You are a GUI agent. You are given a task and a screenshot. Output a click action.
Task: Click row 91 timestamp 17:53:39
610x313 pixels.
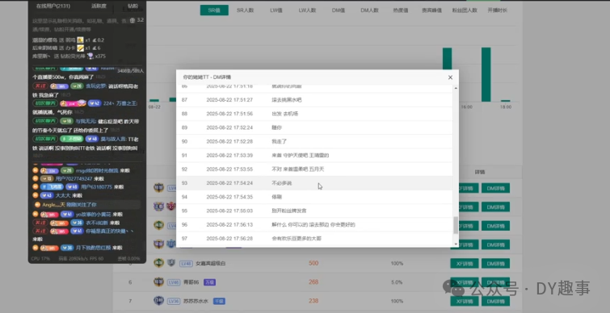(229, 156)
